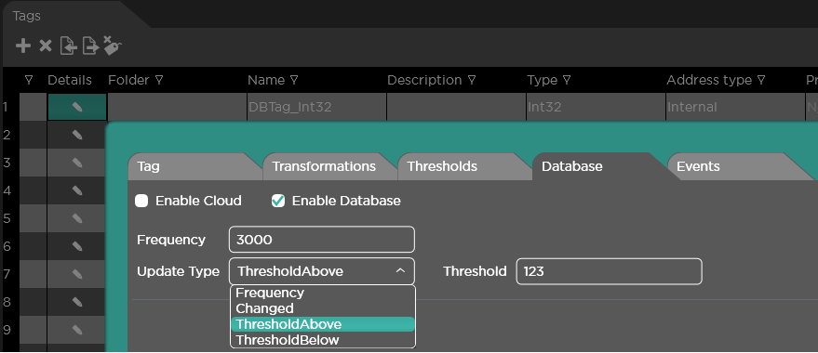Open details pencil for row 1
The height and width of the screenshot is (353, 818).
click(77, 107)
